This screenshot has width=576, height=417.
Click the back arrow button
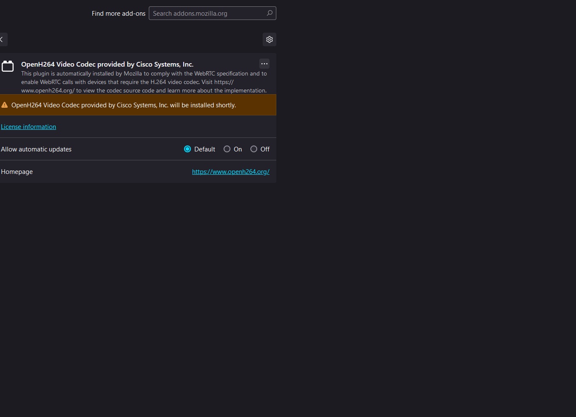pos(3,39)
